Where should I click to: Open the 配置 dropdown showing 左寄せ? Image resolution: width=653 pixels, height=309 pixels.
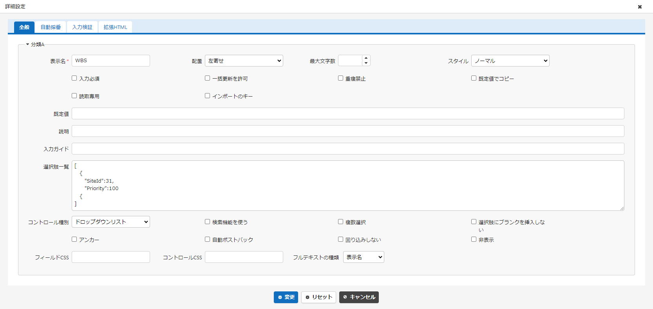pos(244,61)
